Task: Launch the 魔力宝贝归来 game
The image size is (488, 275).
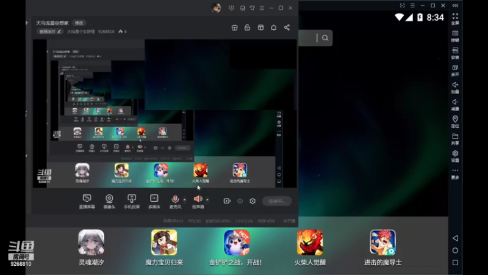Action: click(164, 248)
